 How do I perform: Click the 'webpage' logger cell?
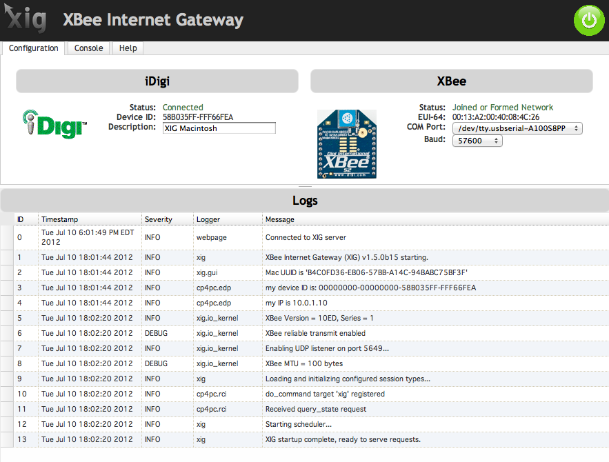211,237
